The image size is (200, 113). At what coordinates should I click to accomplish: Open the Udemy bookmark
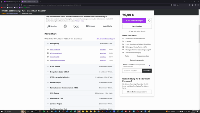21,8
